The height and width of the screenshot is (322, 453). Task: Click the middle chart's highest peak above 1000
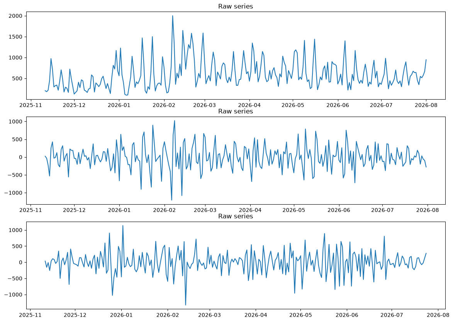coord(175,121)
